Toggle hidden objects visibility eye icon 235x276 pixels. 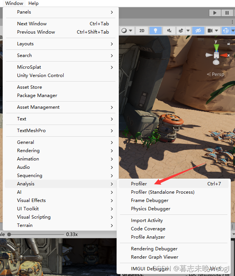(x=198, y=31)
